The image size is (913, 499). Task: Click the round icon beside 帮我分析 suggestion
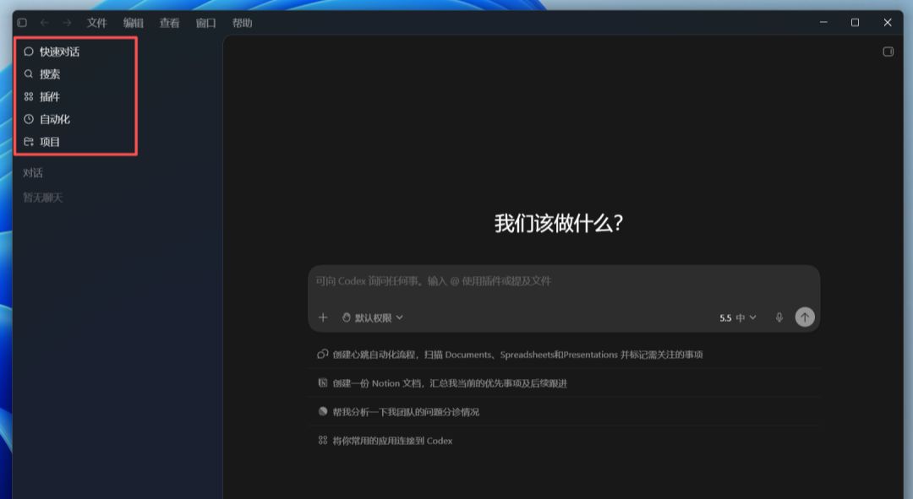click(323, 411)
